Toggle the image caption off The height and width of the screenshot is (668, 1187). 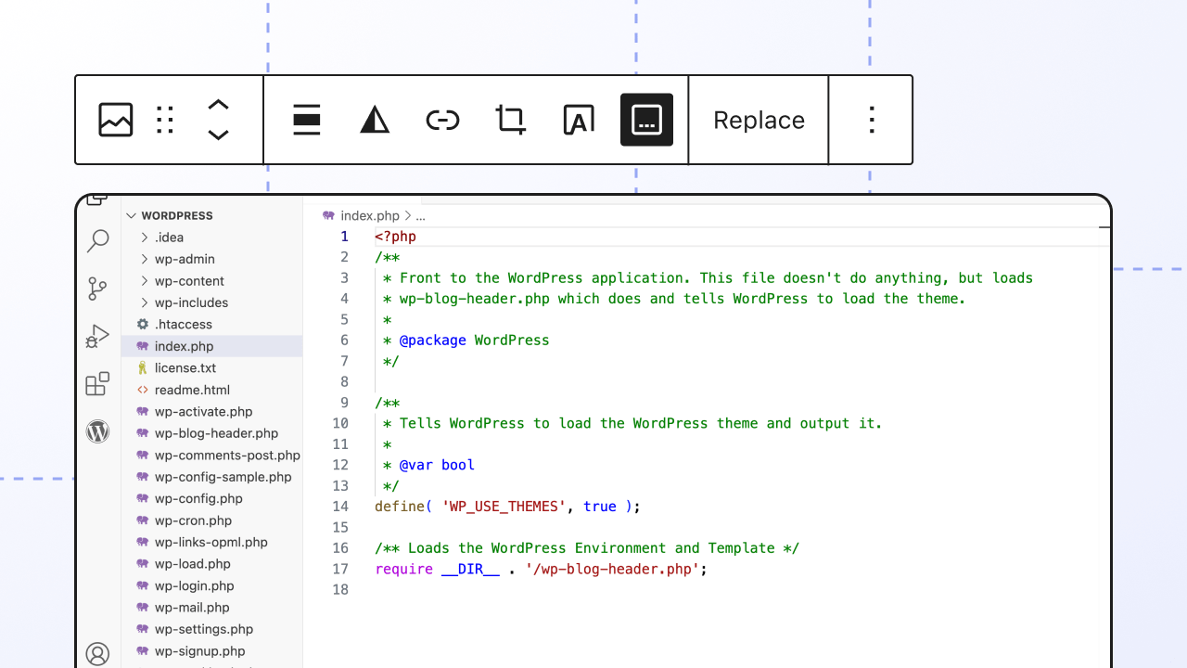(x=645, y=120)
